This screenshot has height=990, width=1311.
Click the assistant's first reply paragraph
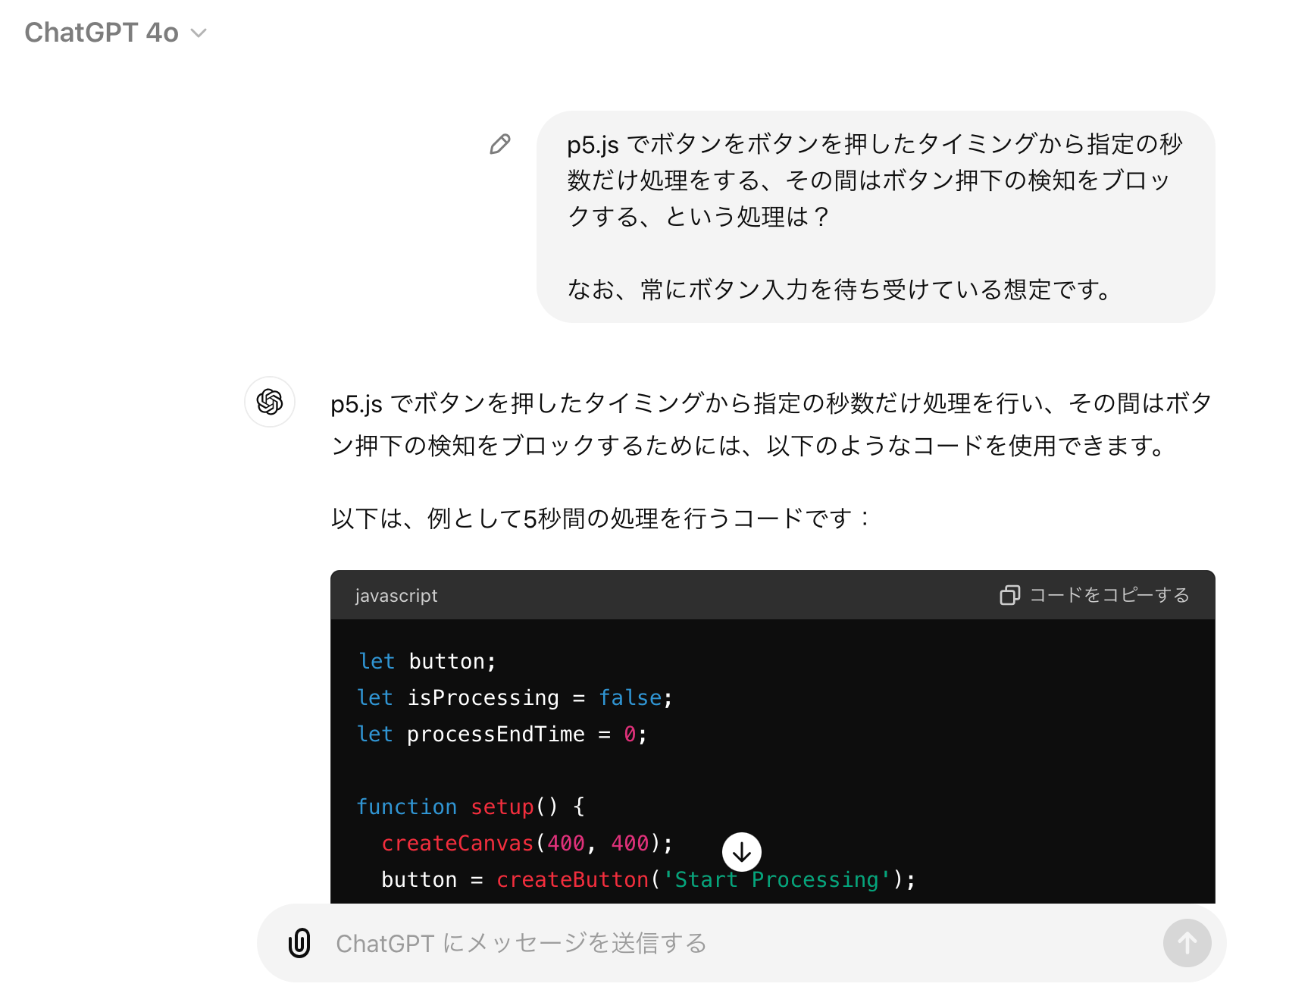[x=771, y=424]
